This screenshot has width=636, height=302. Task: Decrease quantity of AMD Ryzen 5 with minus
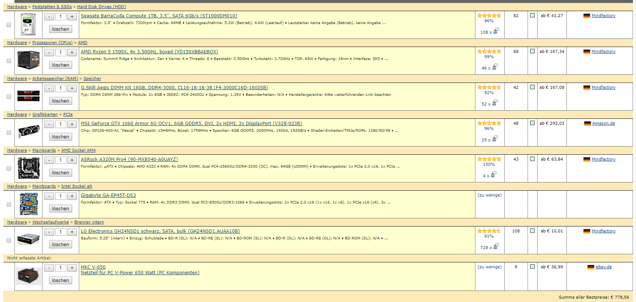[49, 53]
